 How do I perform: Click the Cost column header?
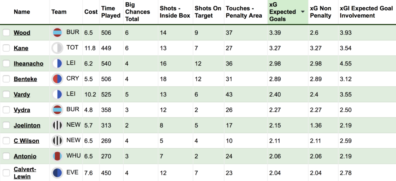tap(91, 12)
